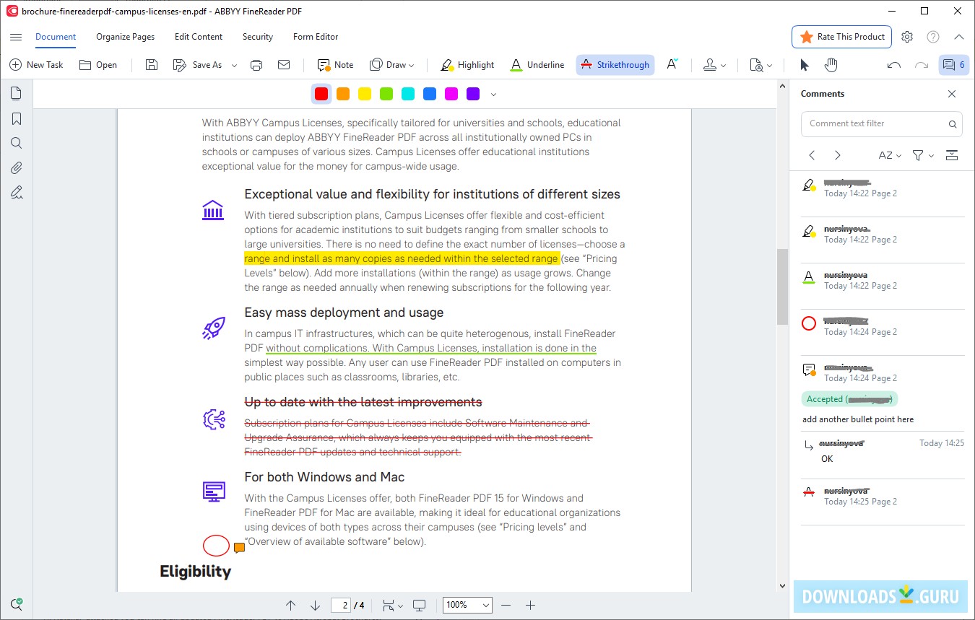
Task: Pick the yellow color swatch
Action: [x=365, y=94]
